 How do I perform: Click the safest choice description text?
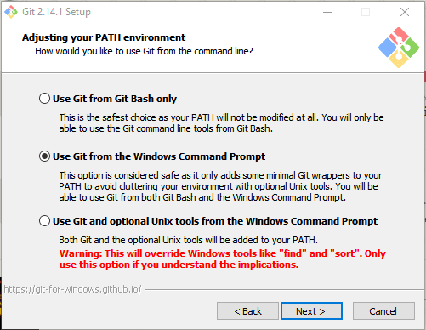click(x=221, y=123)
